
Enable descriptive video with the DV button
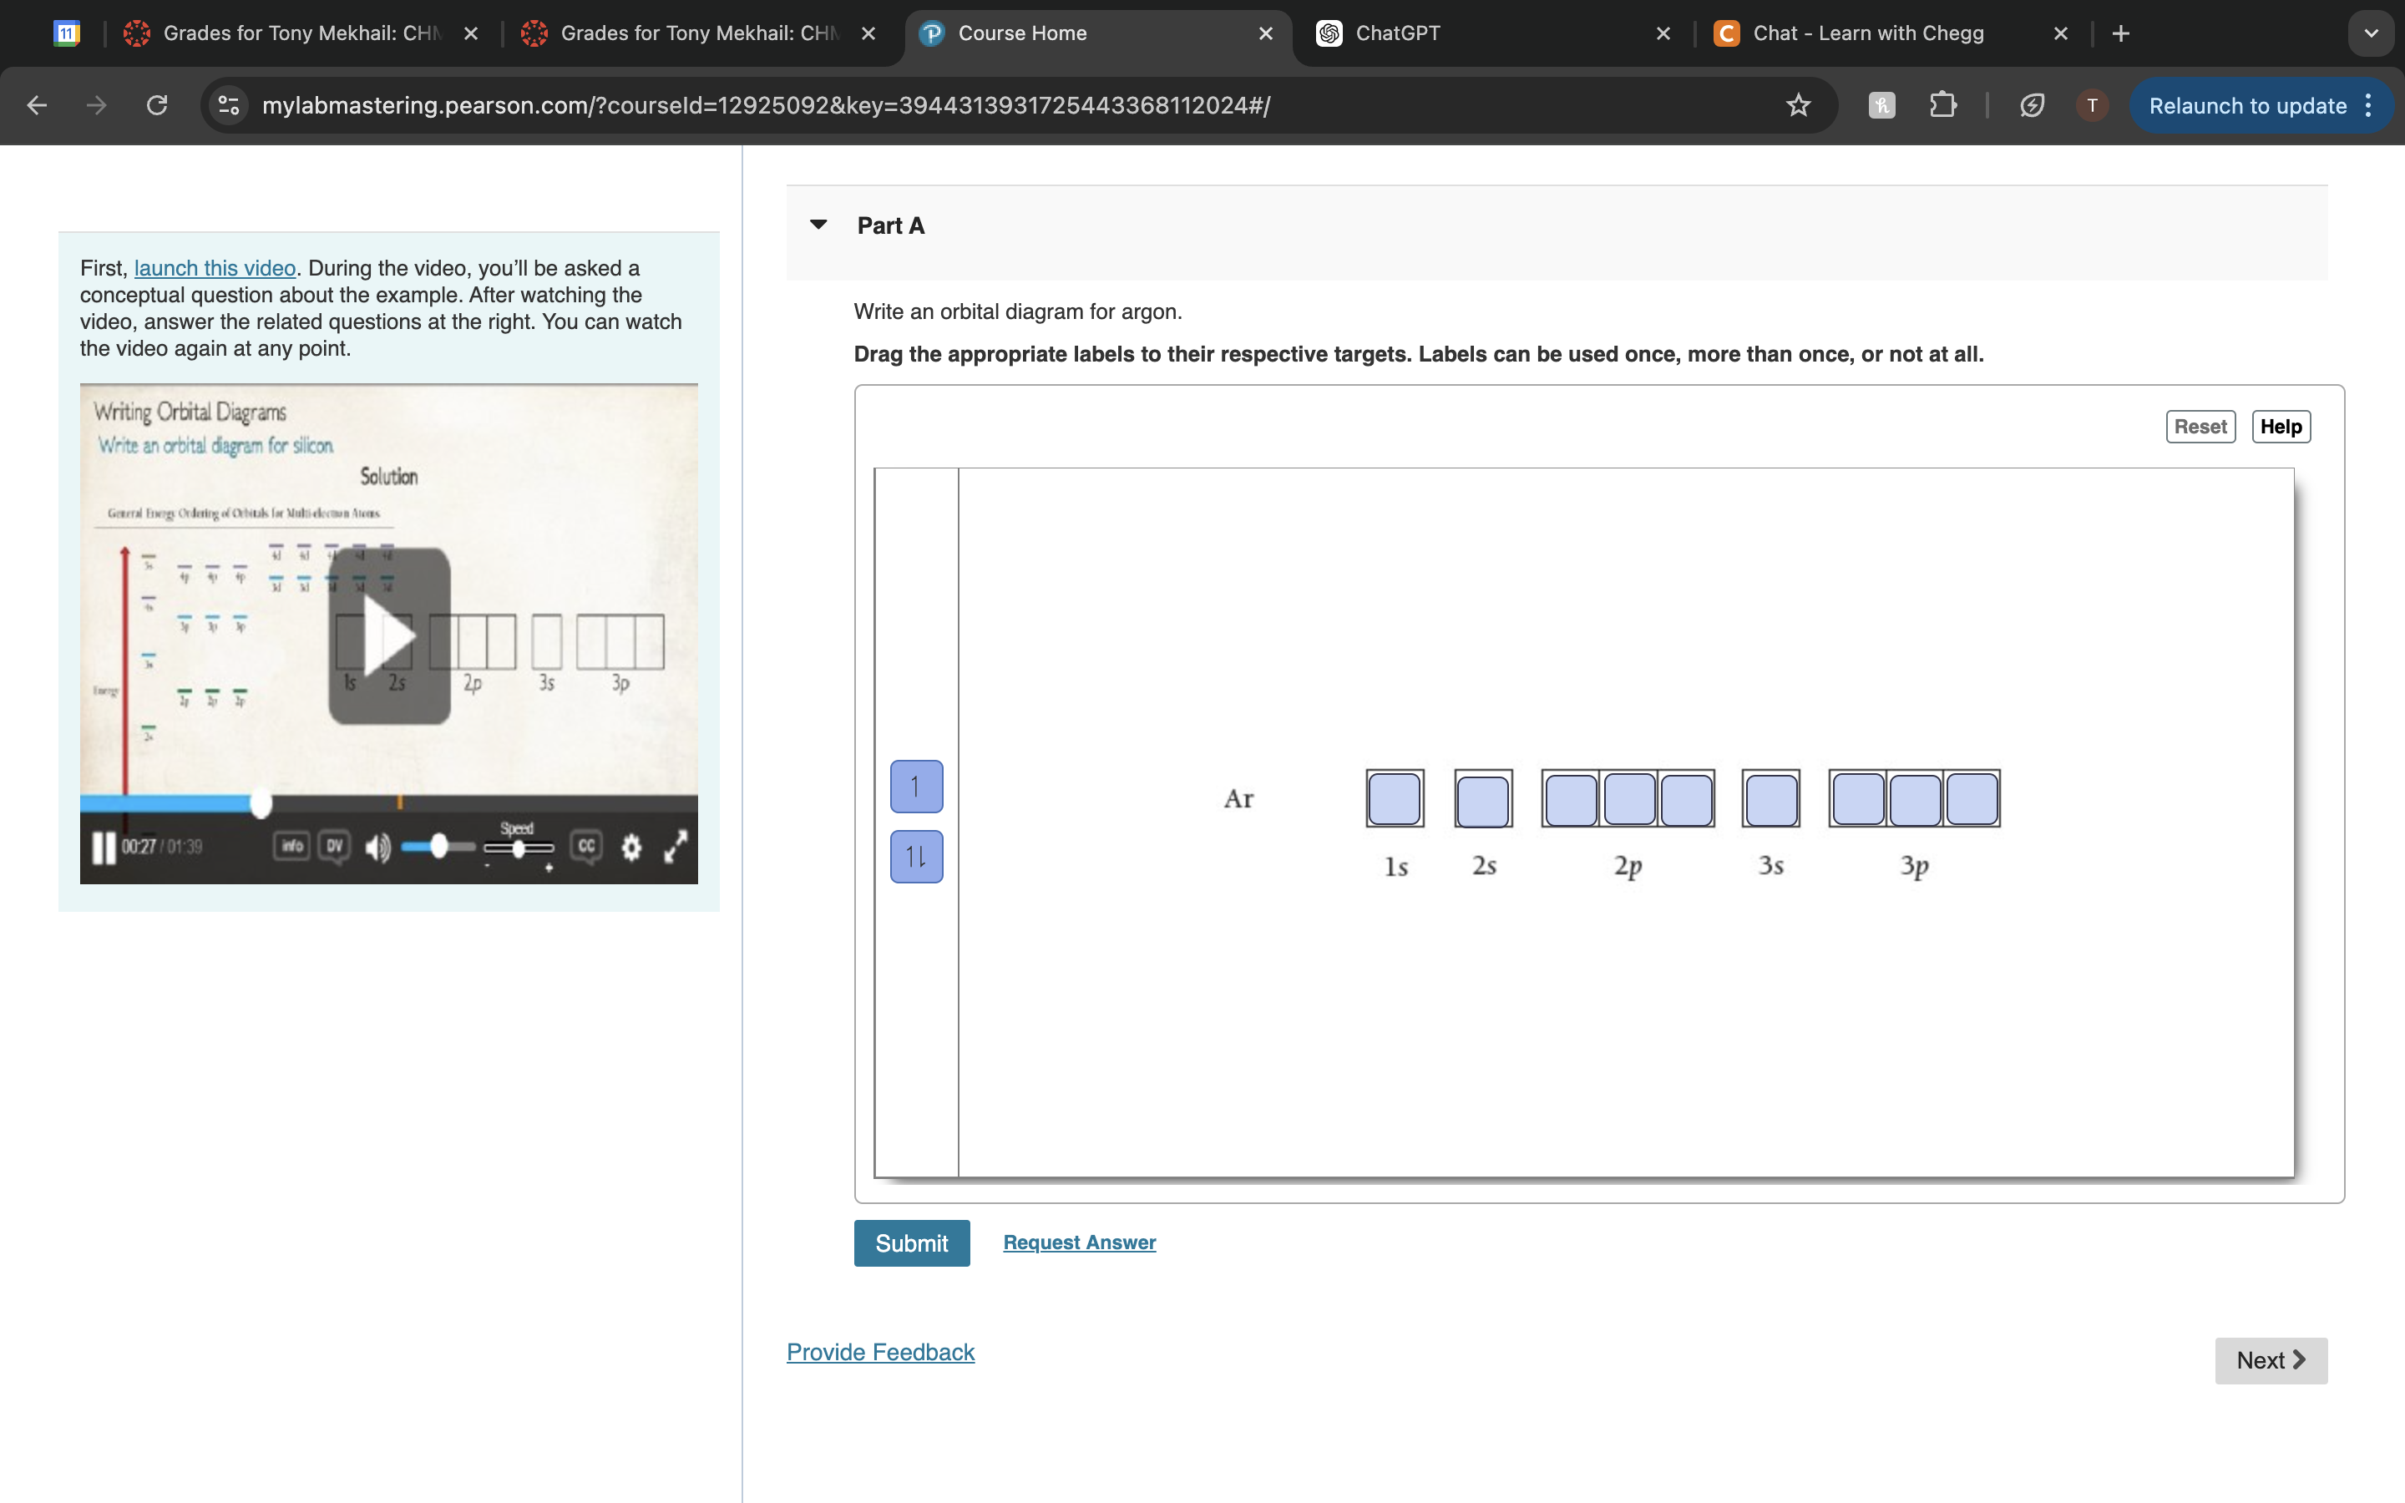click(333, 846)
